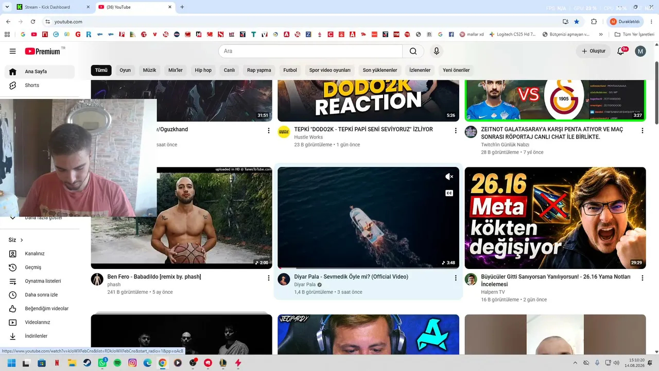659x371 pixels.
Task: Click the YouTube search 'Ara' field
Action: click(310, 51)
